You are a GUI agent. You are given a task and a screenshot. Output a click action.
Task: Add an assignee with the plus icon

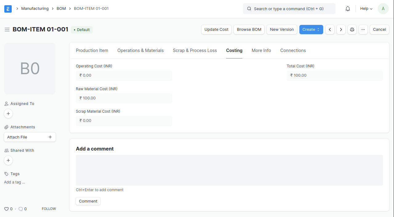[8, 113]
